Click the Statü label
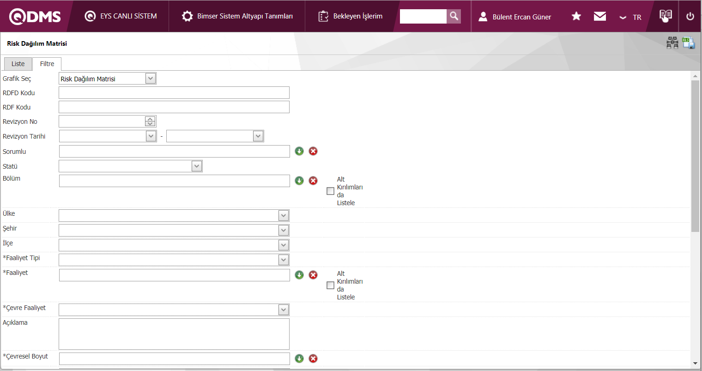Screen dimensions: 702x371 coord(10,166)
